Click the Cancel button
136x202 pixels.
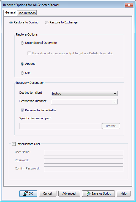[x=48, y=193]
